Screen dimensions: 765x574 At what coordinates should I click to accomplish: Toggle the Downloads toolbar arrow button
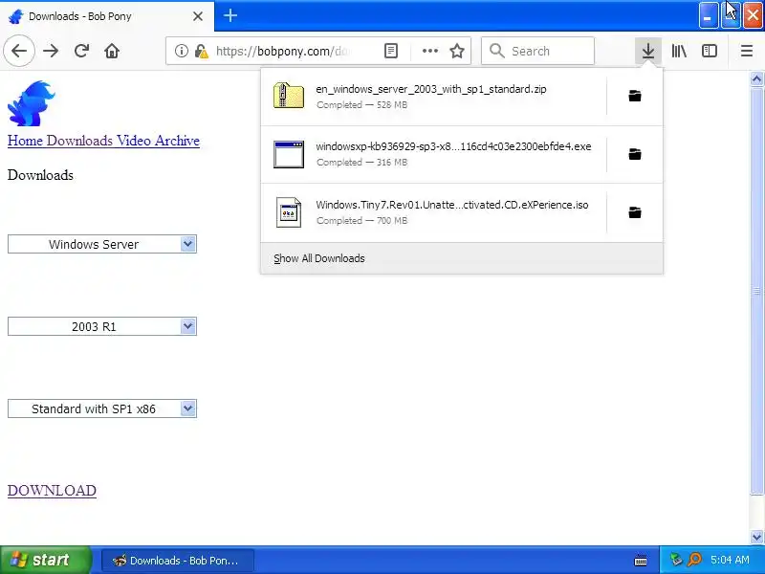(x=648, y=51)
